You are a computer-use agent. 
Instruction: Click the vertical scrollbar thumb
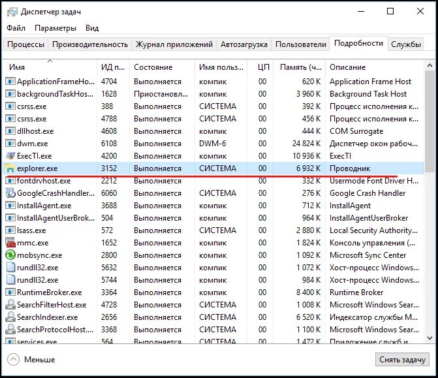coord(430,121)
